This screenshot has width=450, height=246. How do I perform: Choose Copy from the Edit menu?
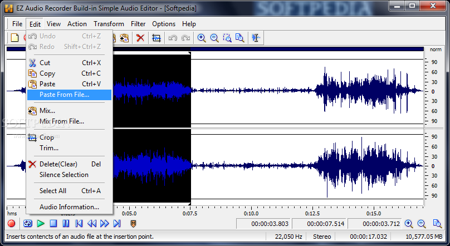tap(69, 73)
